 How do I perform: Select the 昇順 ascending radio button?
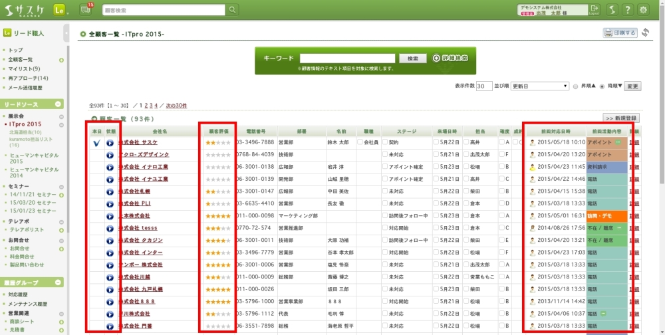coord(576,86)
